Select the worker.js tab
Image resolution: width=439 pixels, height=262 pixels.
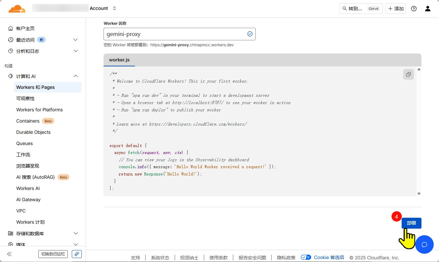[119, 60]
